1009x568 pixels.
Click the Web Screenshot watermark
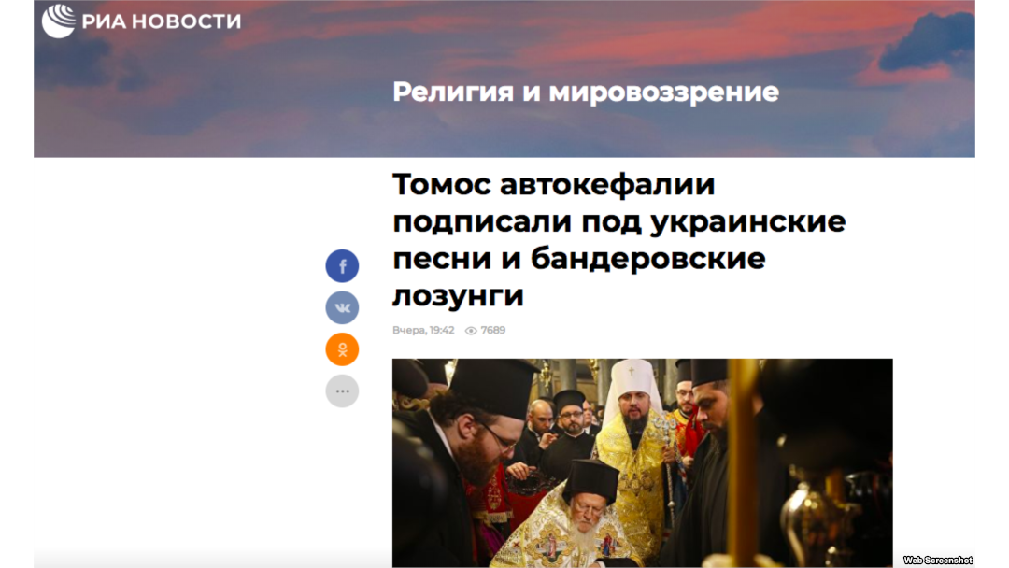click(x=938, y=561)
